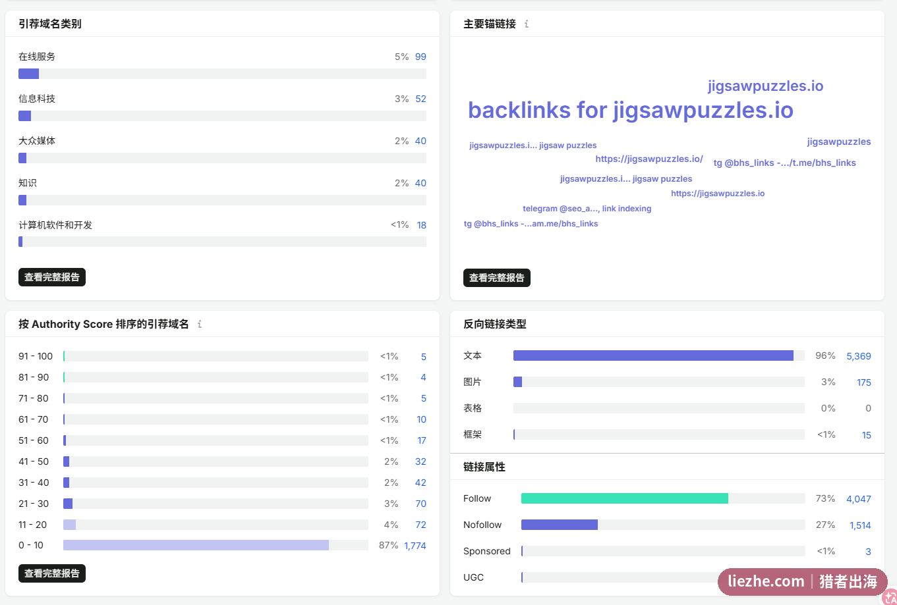Click the green Follow progress bar
This screenshot has width=897, height=605.
625,498
